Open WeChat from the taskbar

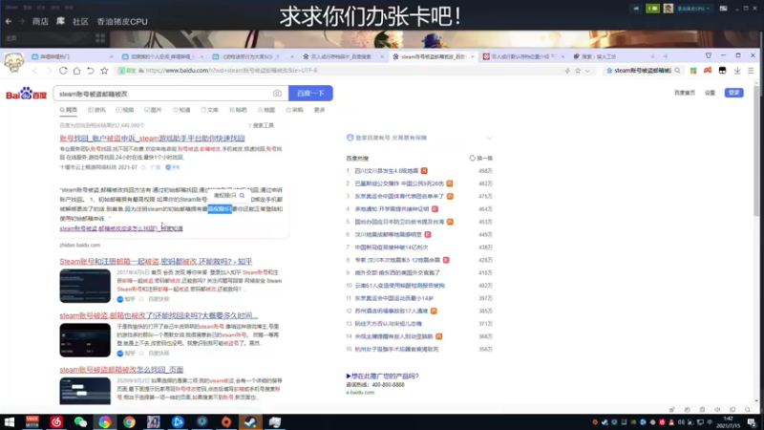coord(80,421)
